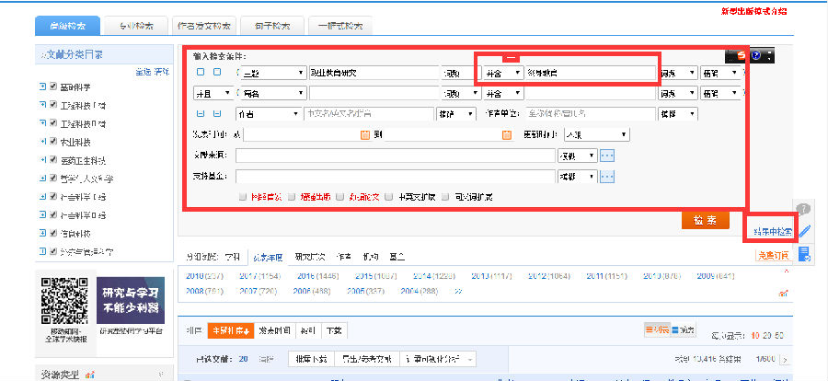Switch to the 一框式检索 tab
Screen dimensions: 828x381
point(340,26)
